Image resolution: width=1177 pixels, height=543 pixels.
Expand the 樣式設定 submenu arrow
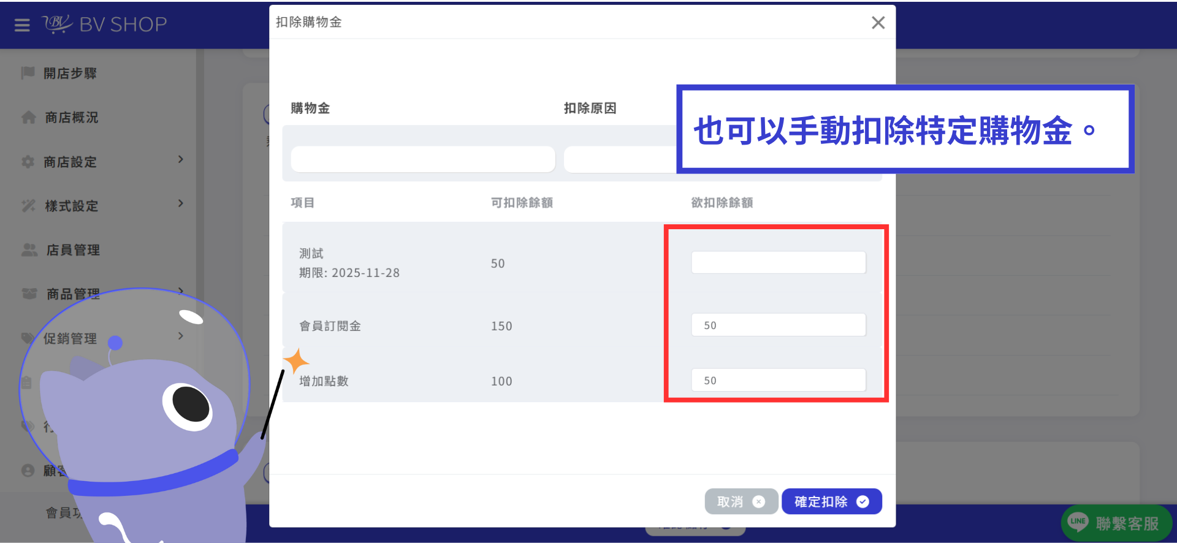click(x=180, y=203)
